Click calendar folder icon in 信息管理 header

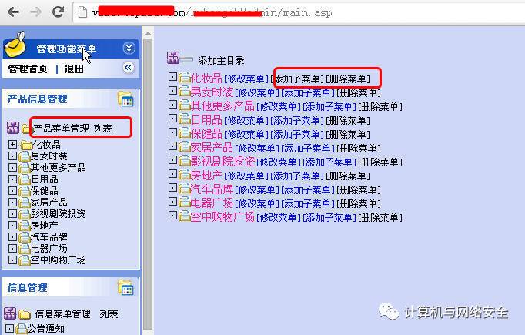[125, 288]
